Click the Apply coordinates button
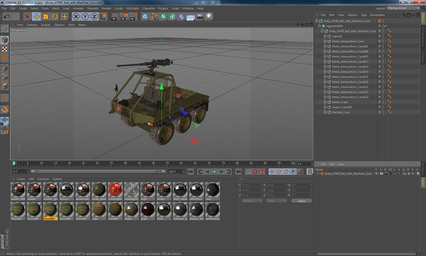The height and width of the screenshot is (256, 426). (301, 201)
